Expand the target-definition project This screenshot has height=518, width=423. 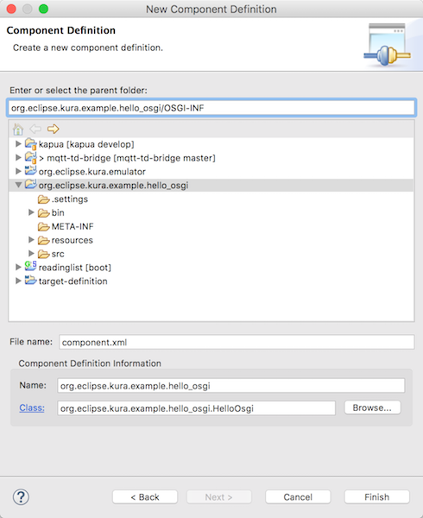18,281
